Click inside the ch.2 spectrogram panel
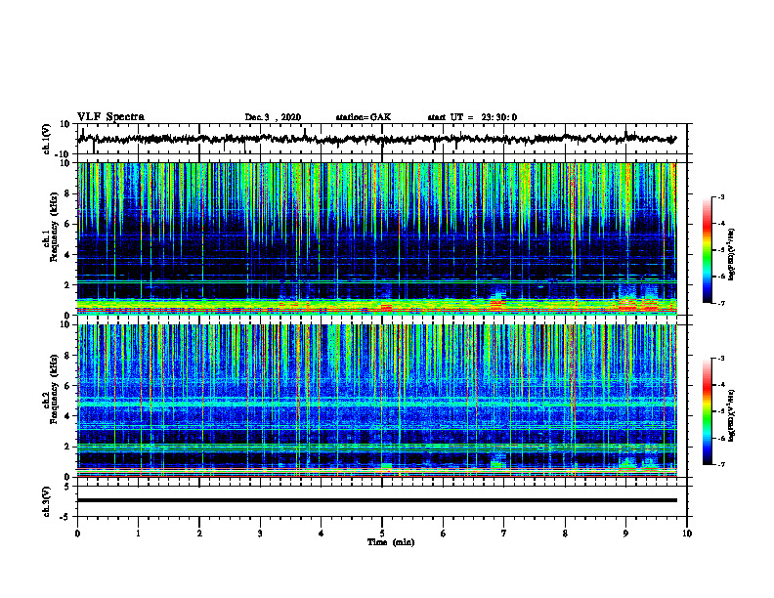This screenshot has width=774, height=598. tap(376, 401)
